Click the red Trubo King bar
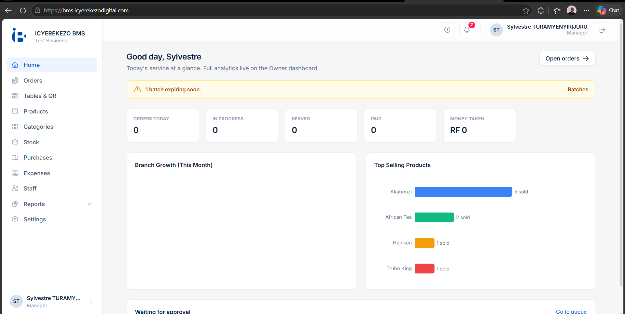 click(x=424, y=268)
